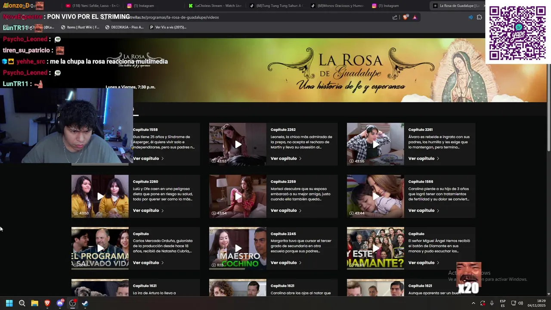This screenshot has width=551, height=310.
Task: Play the Capítulo 2262 video thumbnail
Action: click(x=238, y=144)
